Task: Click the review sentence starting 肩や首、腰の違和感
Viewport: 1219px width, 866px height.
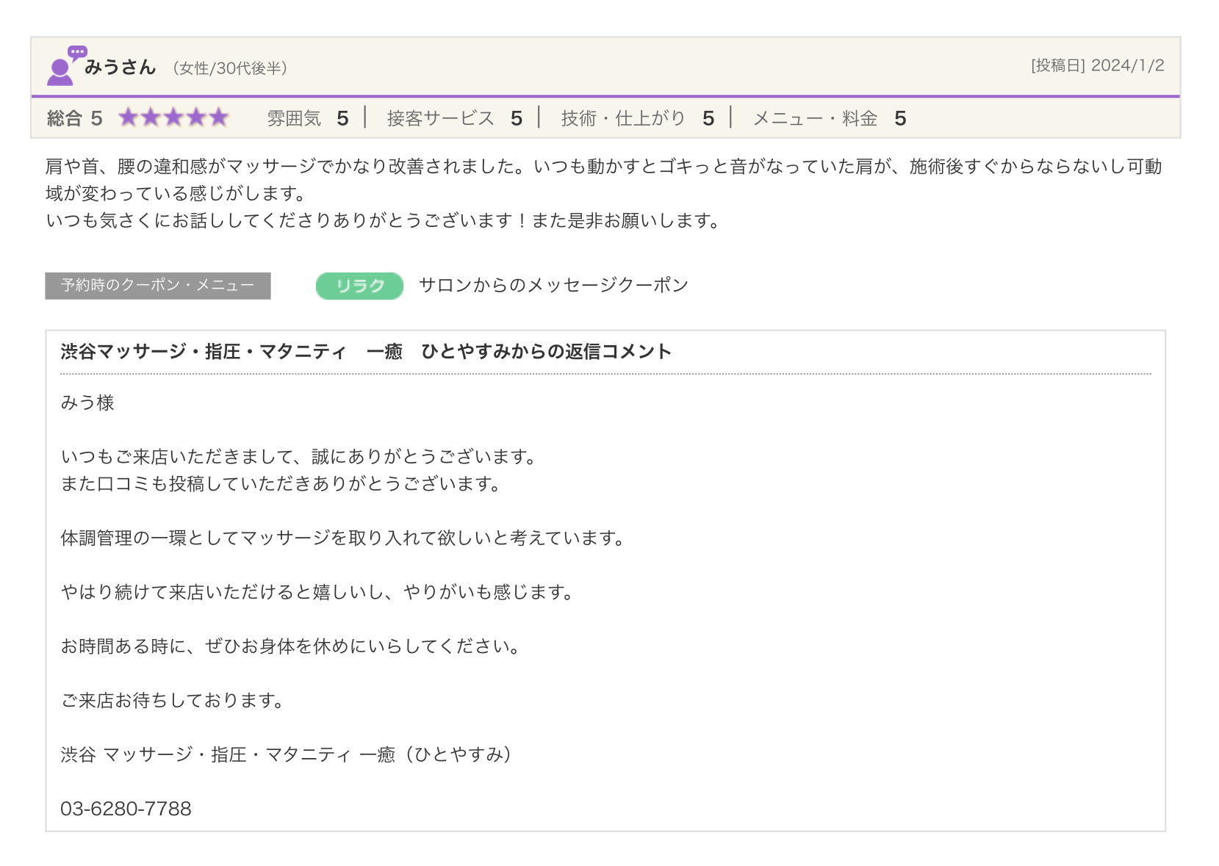Action: point(603,180)
